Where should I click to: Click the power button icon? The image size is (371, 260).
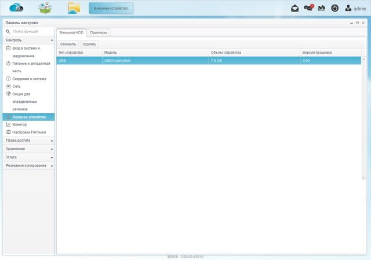(334, 8)
